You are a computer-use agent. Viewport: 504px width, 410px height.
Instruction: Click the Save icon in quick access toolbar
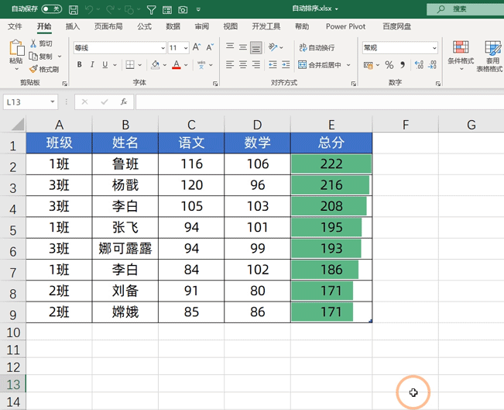click(x=73, y=9)
